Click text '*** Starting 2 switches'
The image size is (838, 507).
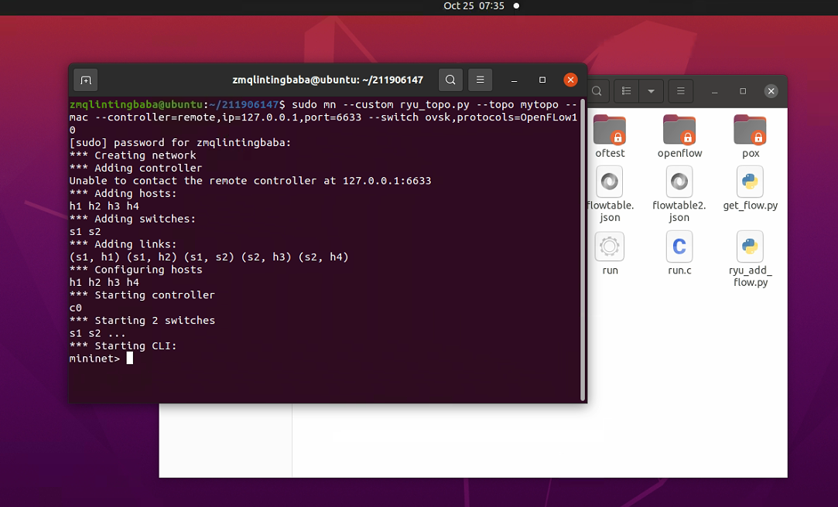click(142, 321)
